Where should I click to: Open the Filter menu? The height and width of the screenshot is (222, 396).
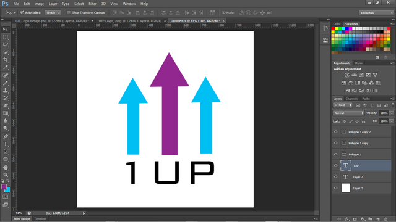point(92,4)
